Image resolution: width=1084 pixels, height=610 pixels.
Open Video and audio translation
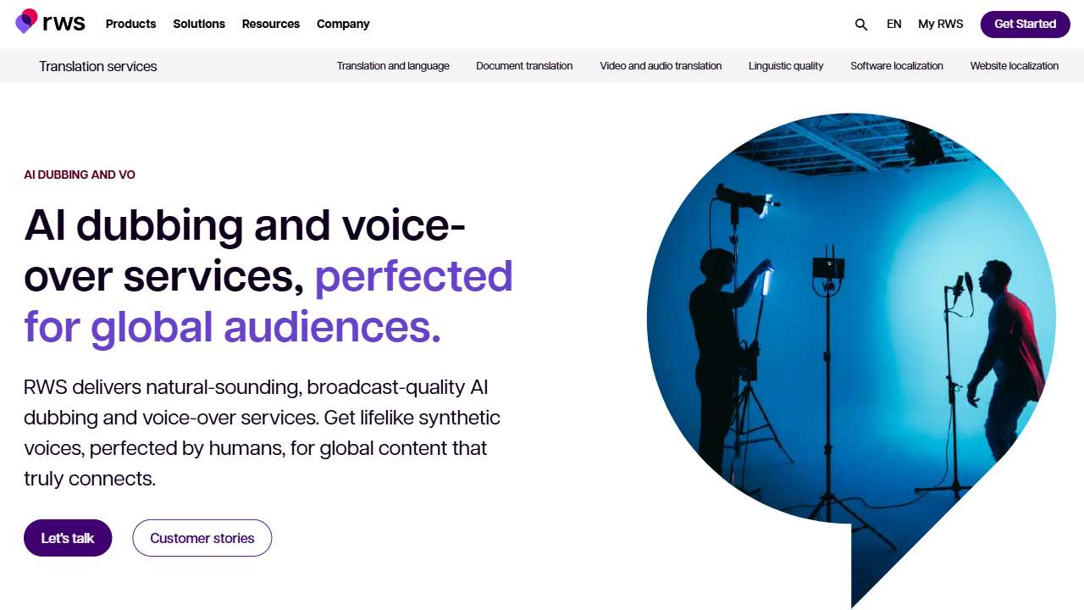click(x=661, y=66)
